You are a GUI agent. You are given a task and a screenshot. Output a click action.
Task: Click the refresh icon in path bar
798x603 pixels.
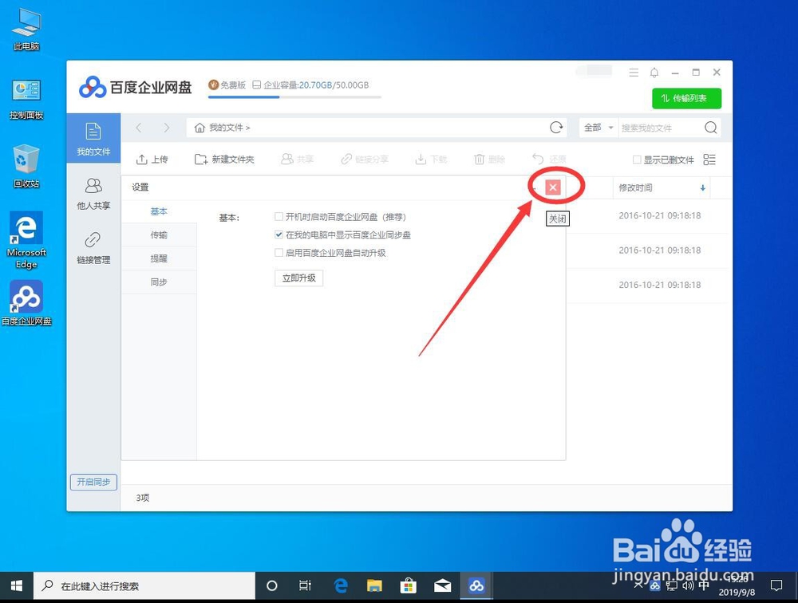point(556,127)
